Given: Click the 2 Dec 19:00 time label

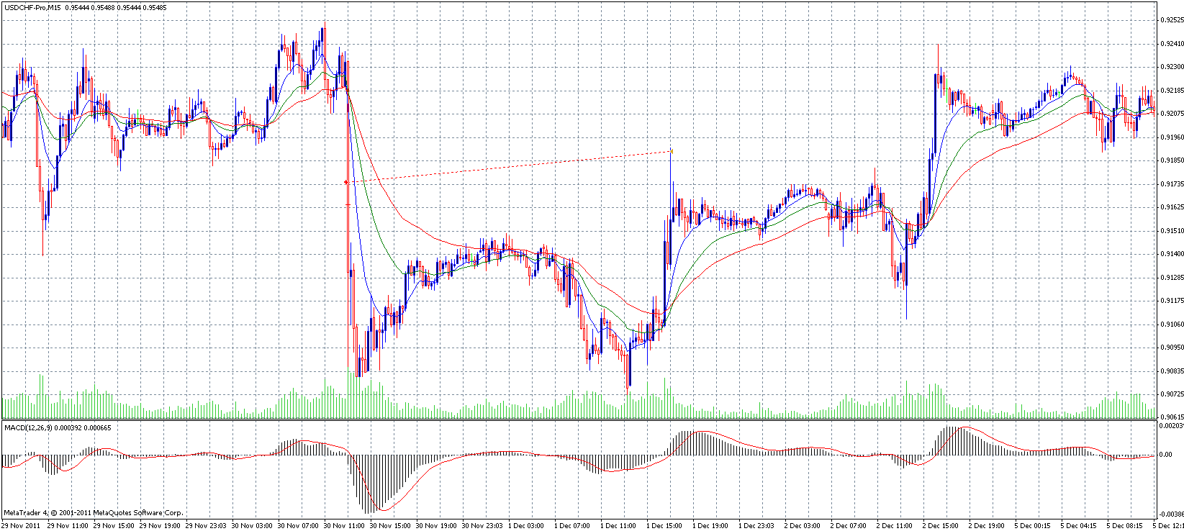Looking at the screenshot, I should (x=987, y=526).
